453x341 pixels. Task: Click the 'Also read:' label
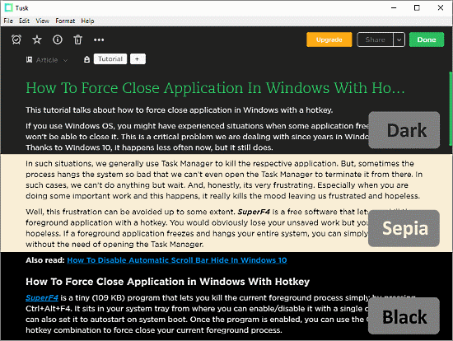coord(45,260)
